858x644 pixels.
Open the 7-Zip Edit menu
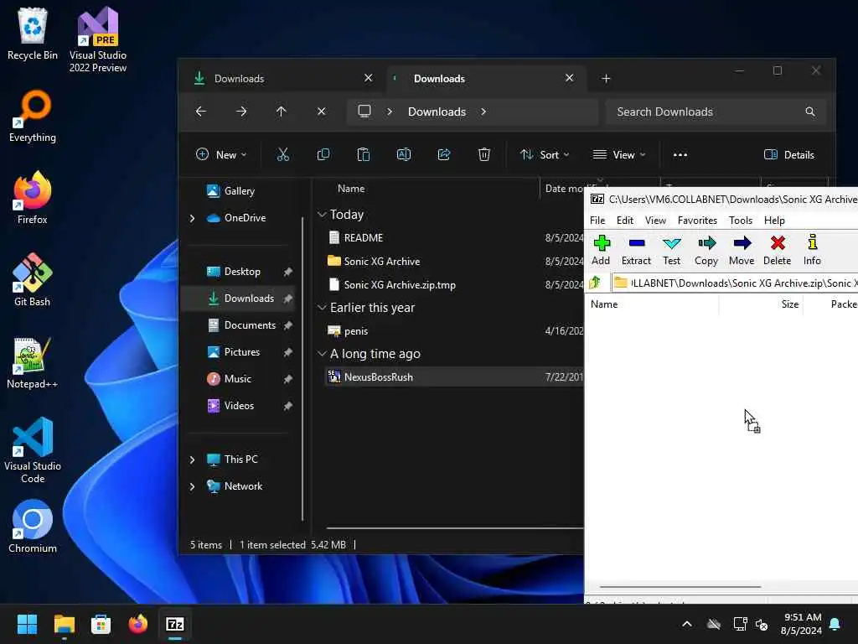[x=625, y=221]
